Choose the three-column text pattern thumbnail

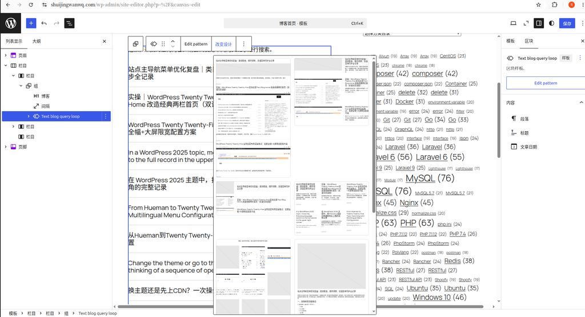pos(331,208)
